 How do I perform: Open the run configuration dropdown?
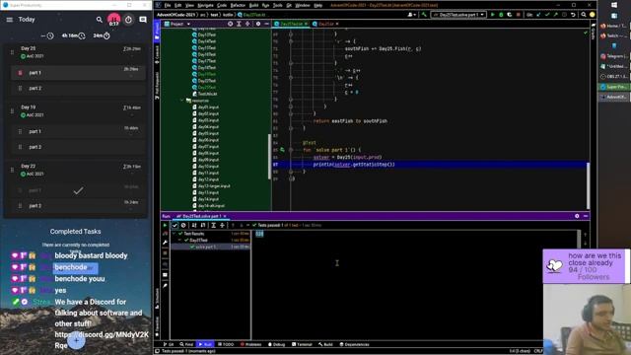458,15
